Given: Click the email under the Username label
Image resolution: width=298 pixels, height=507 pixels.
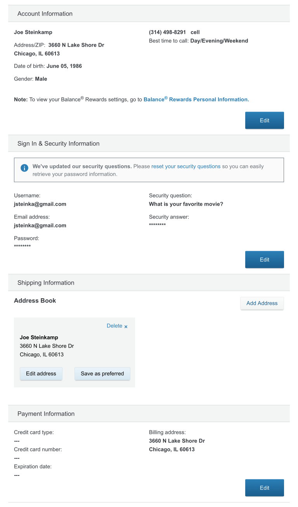Looking at the screenshot, I should tap(40, 204).
